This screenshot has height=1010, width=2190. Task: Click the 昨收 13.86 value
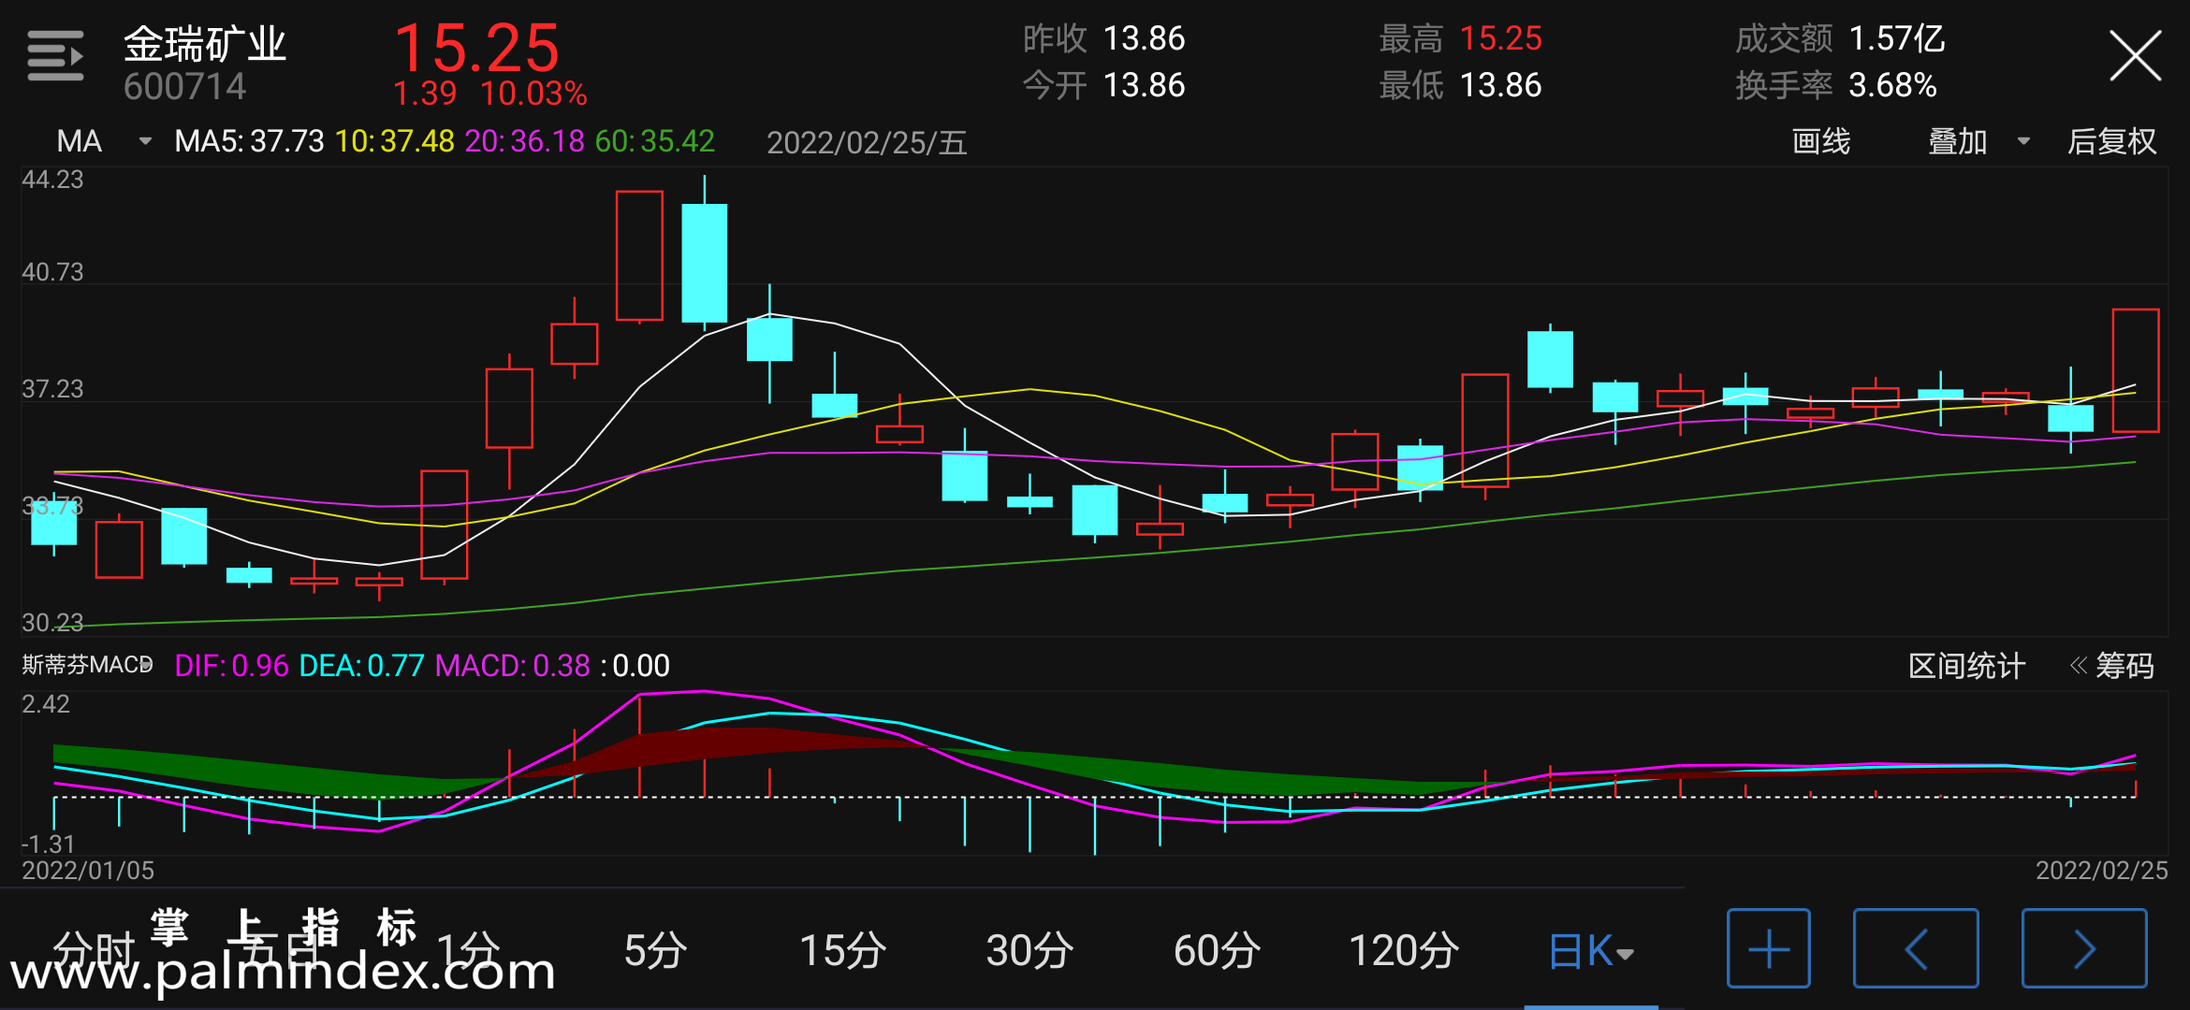1103,38
